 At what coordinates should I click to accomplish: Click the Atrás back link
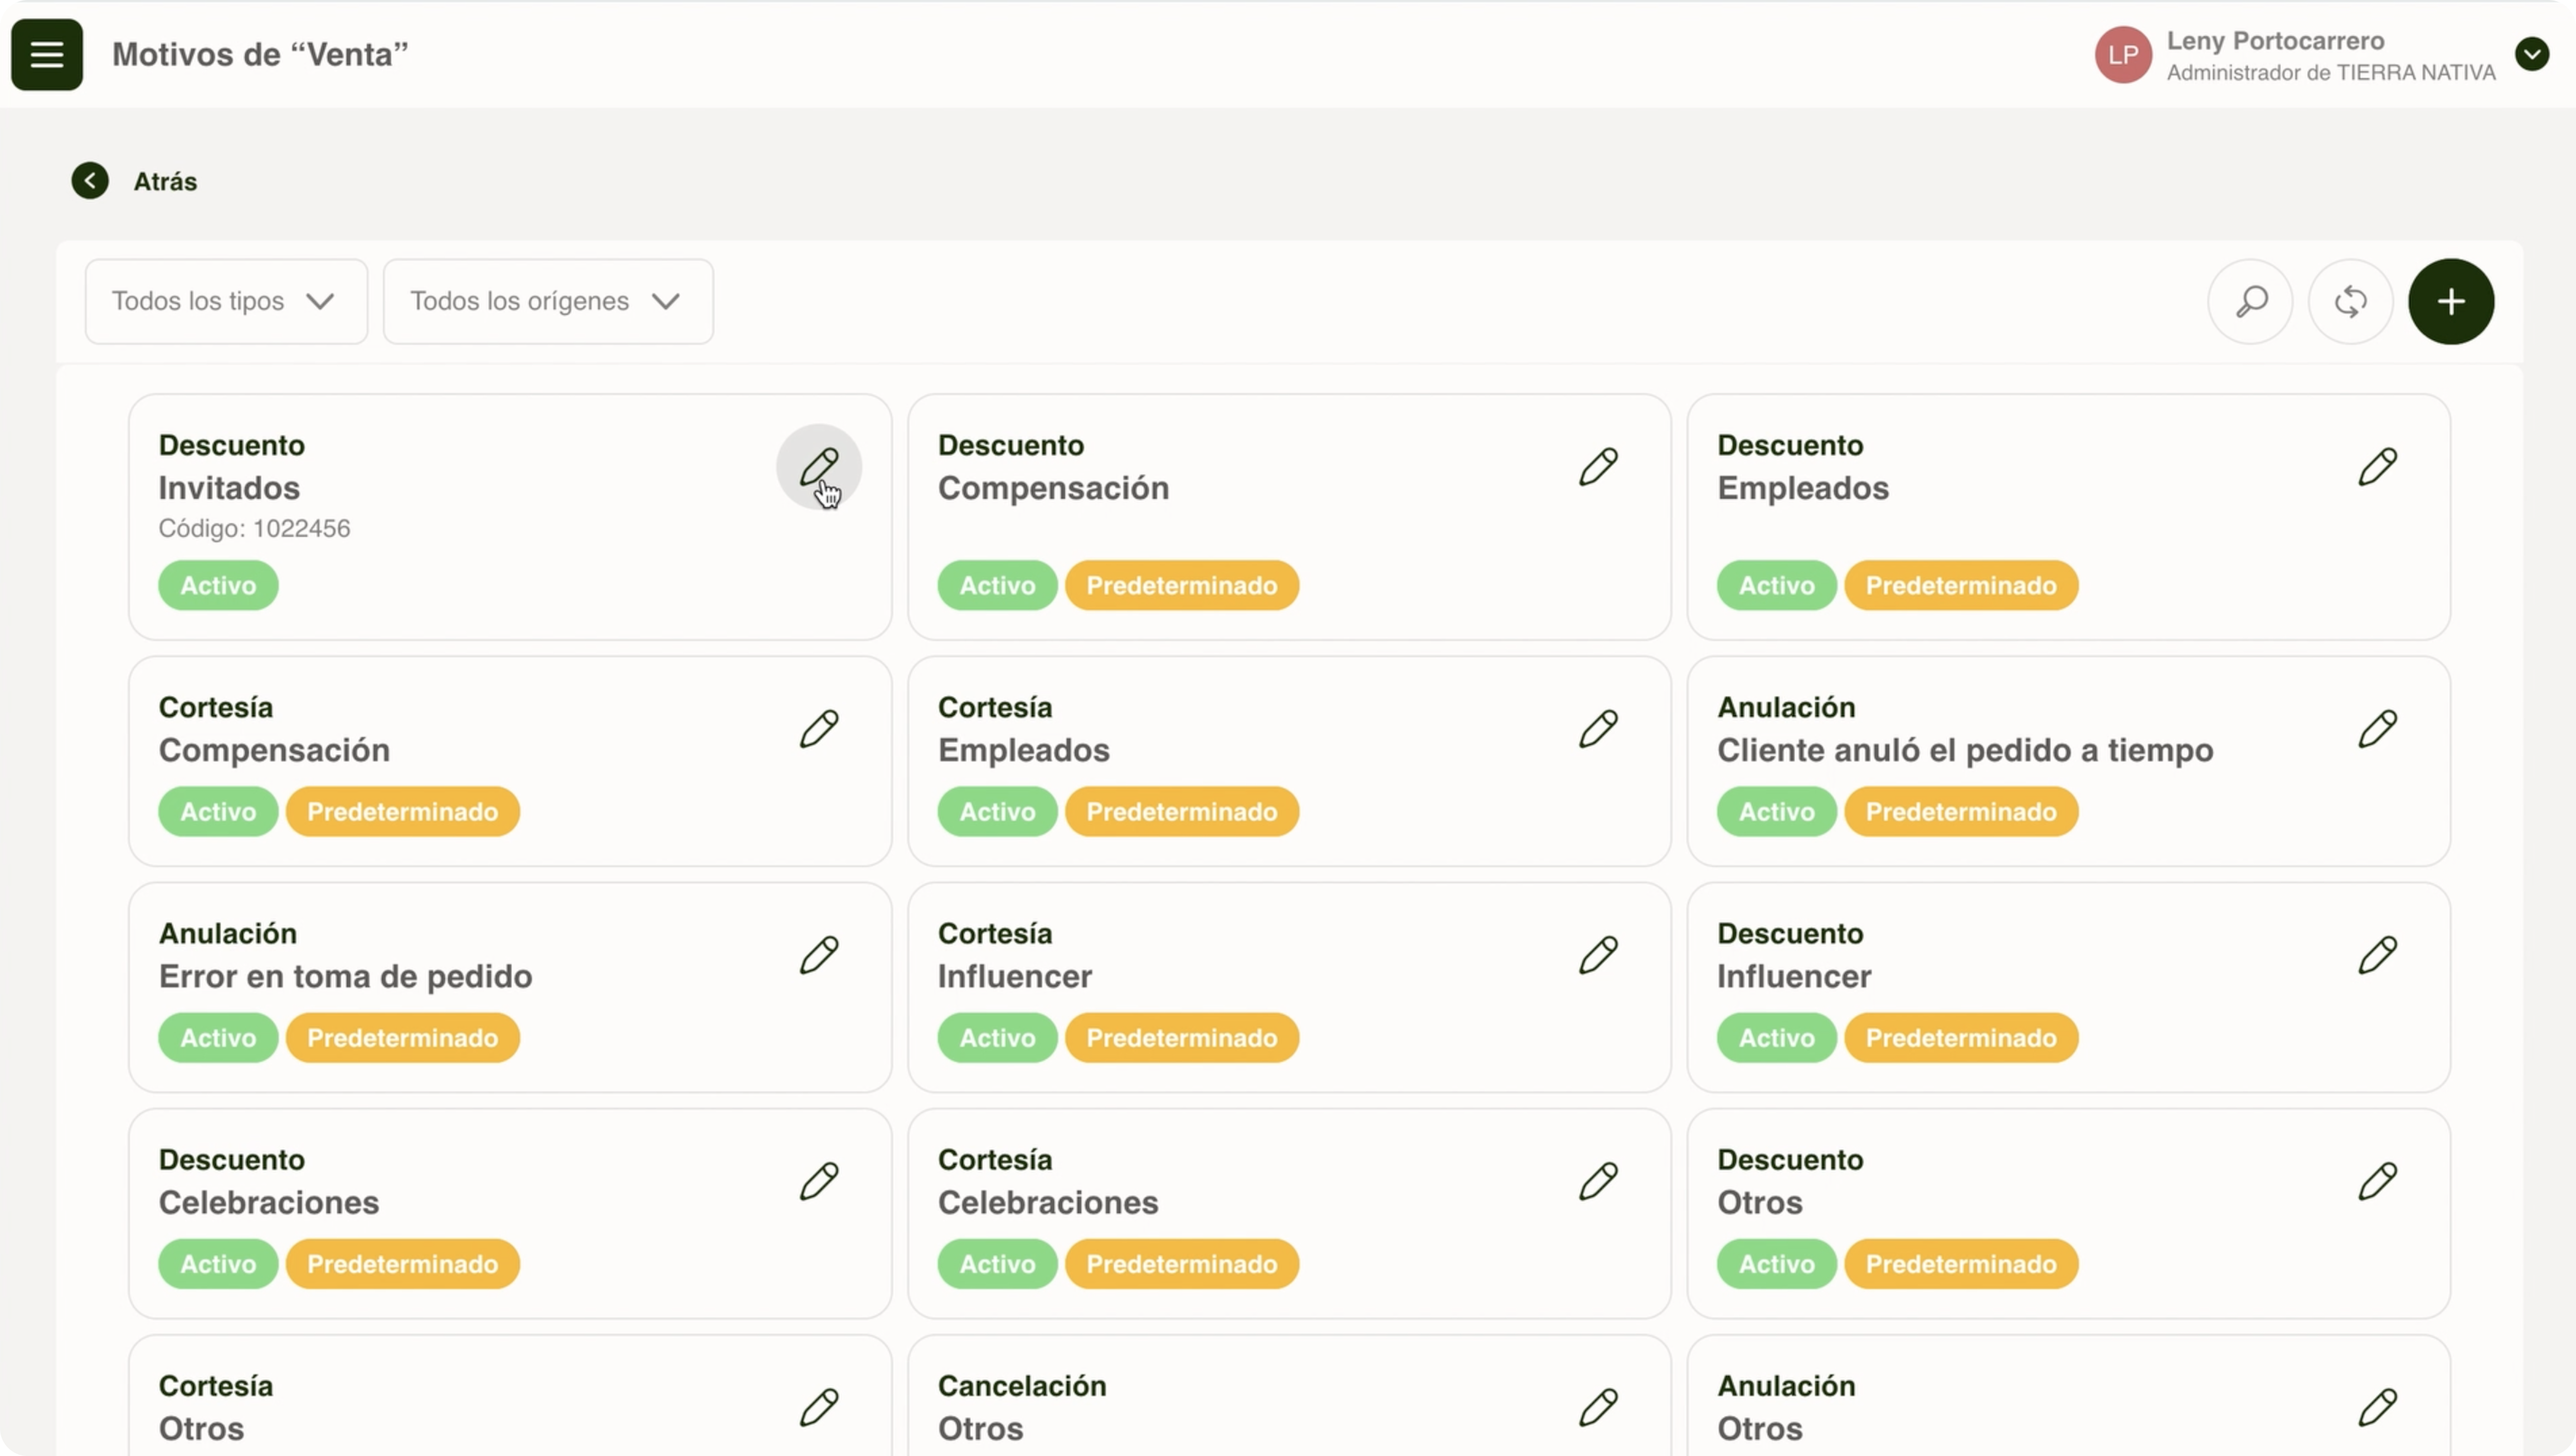[x=165, y=182]
